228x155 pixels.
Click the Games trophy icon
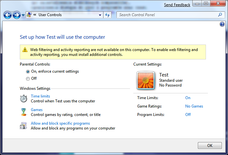pos(24,112)
